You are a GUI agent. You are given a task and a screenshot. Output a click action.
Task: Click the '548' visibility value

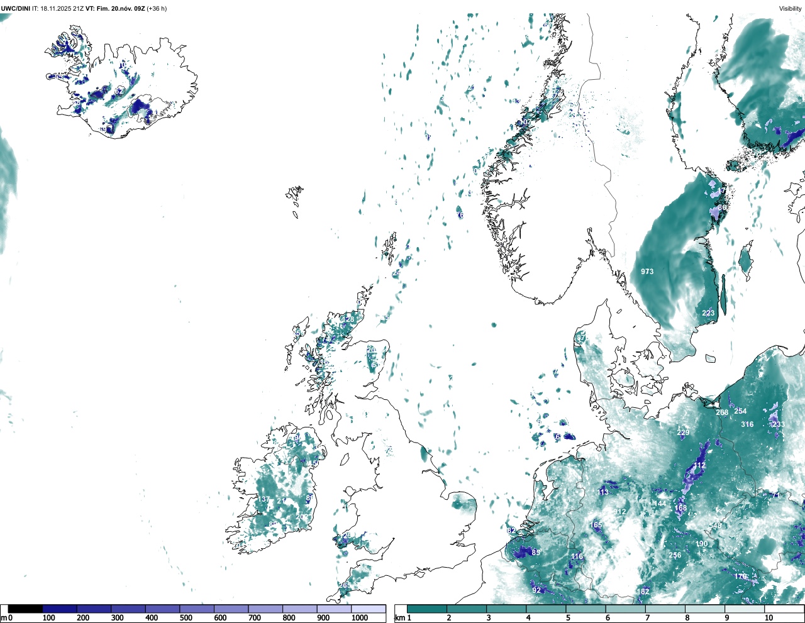715,526
